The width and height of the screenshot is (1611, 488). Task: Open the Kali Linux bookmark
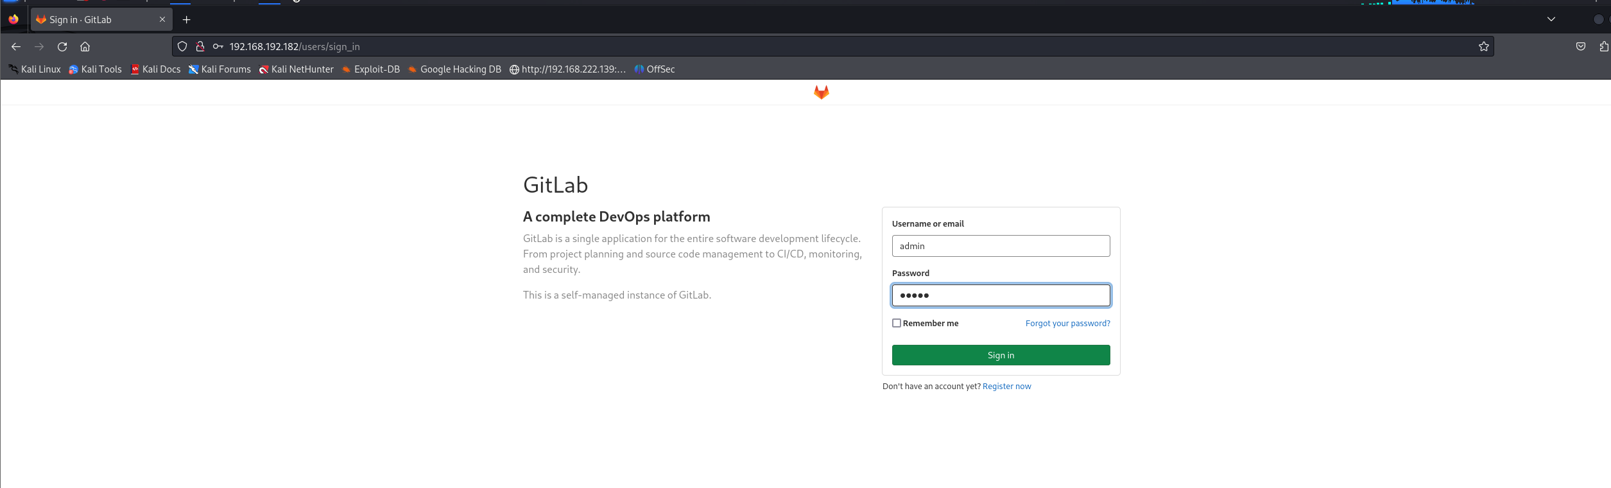tap(35, 69)
